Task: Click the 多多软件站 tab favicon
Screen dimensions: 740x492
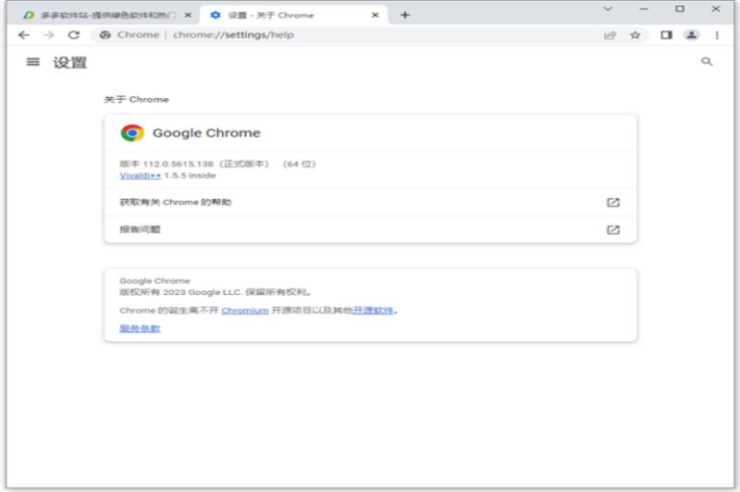Action: point(29,15)
